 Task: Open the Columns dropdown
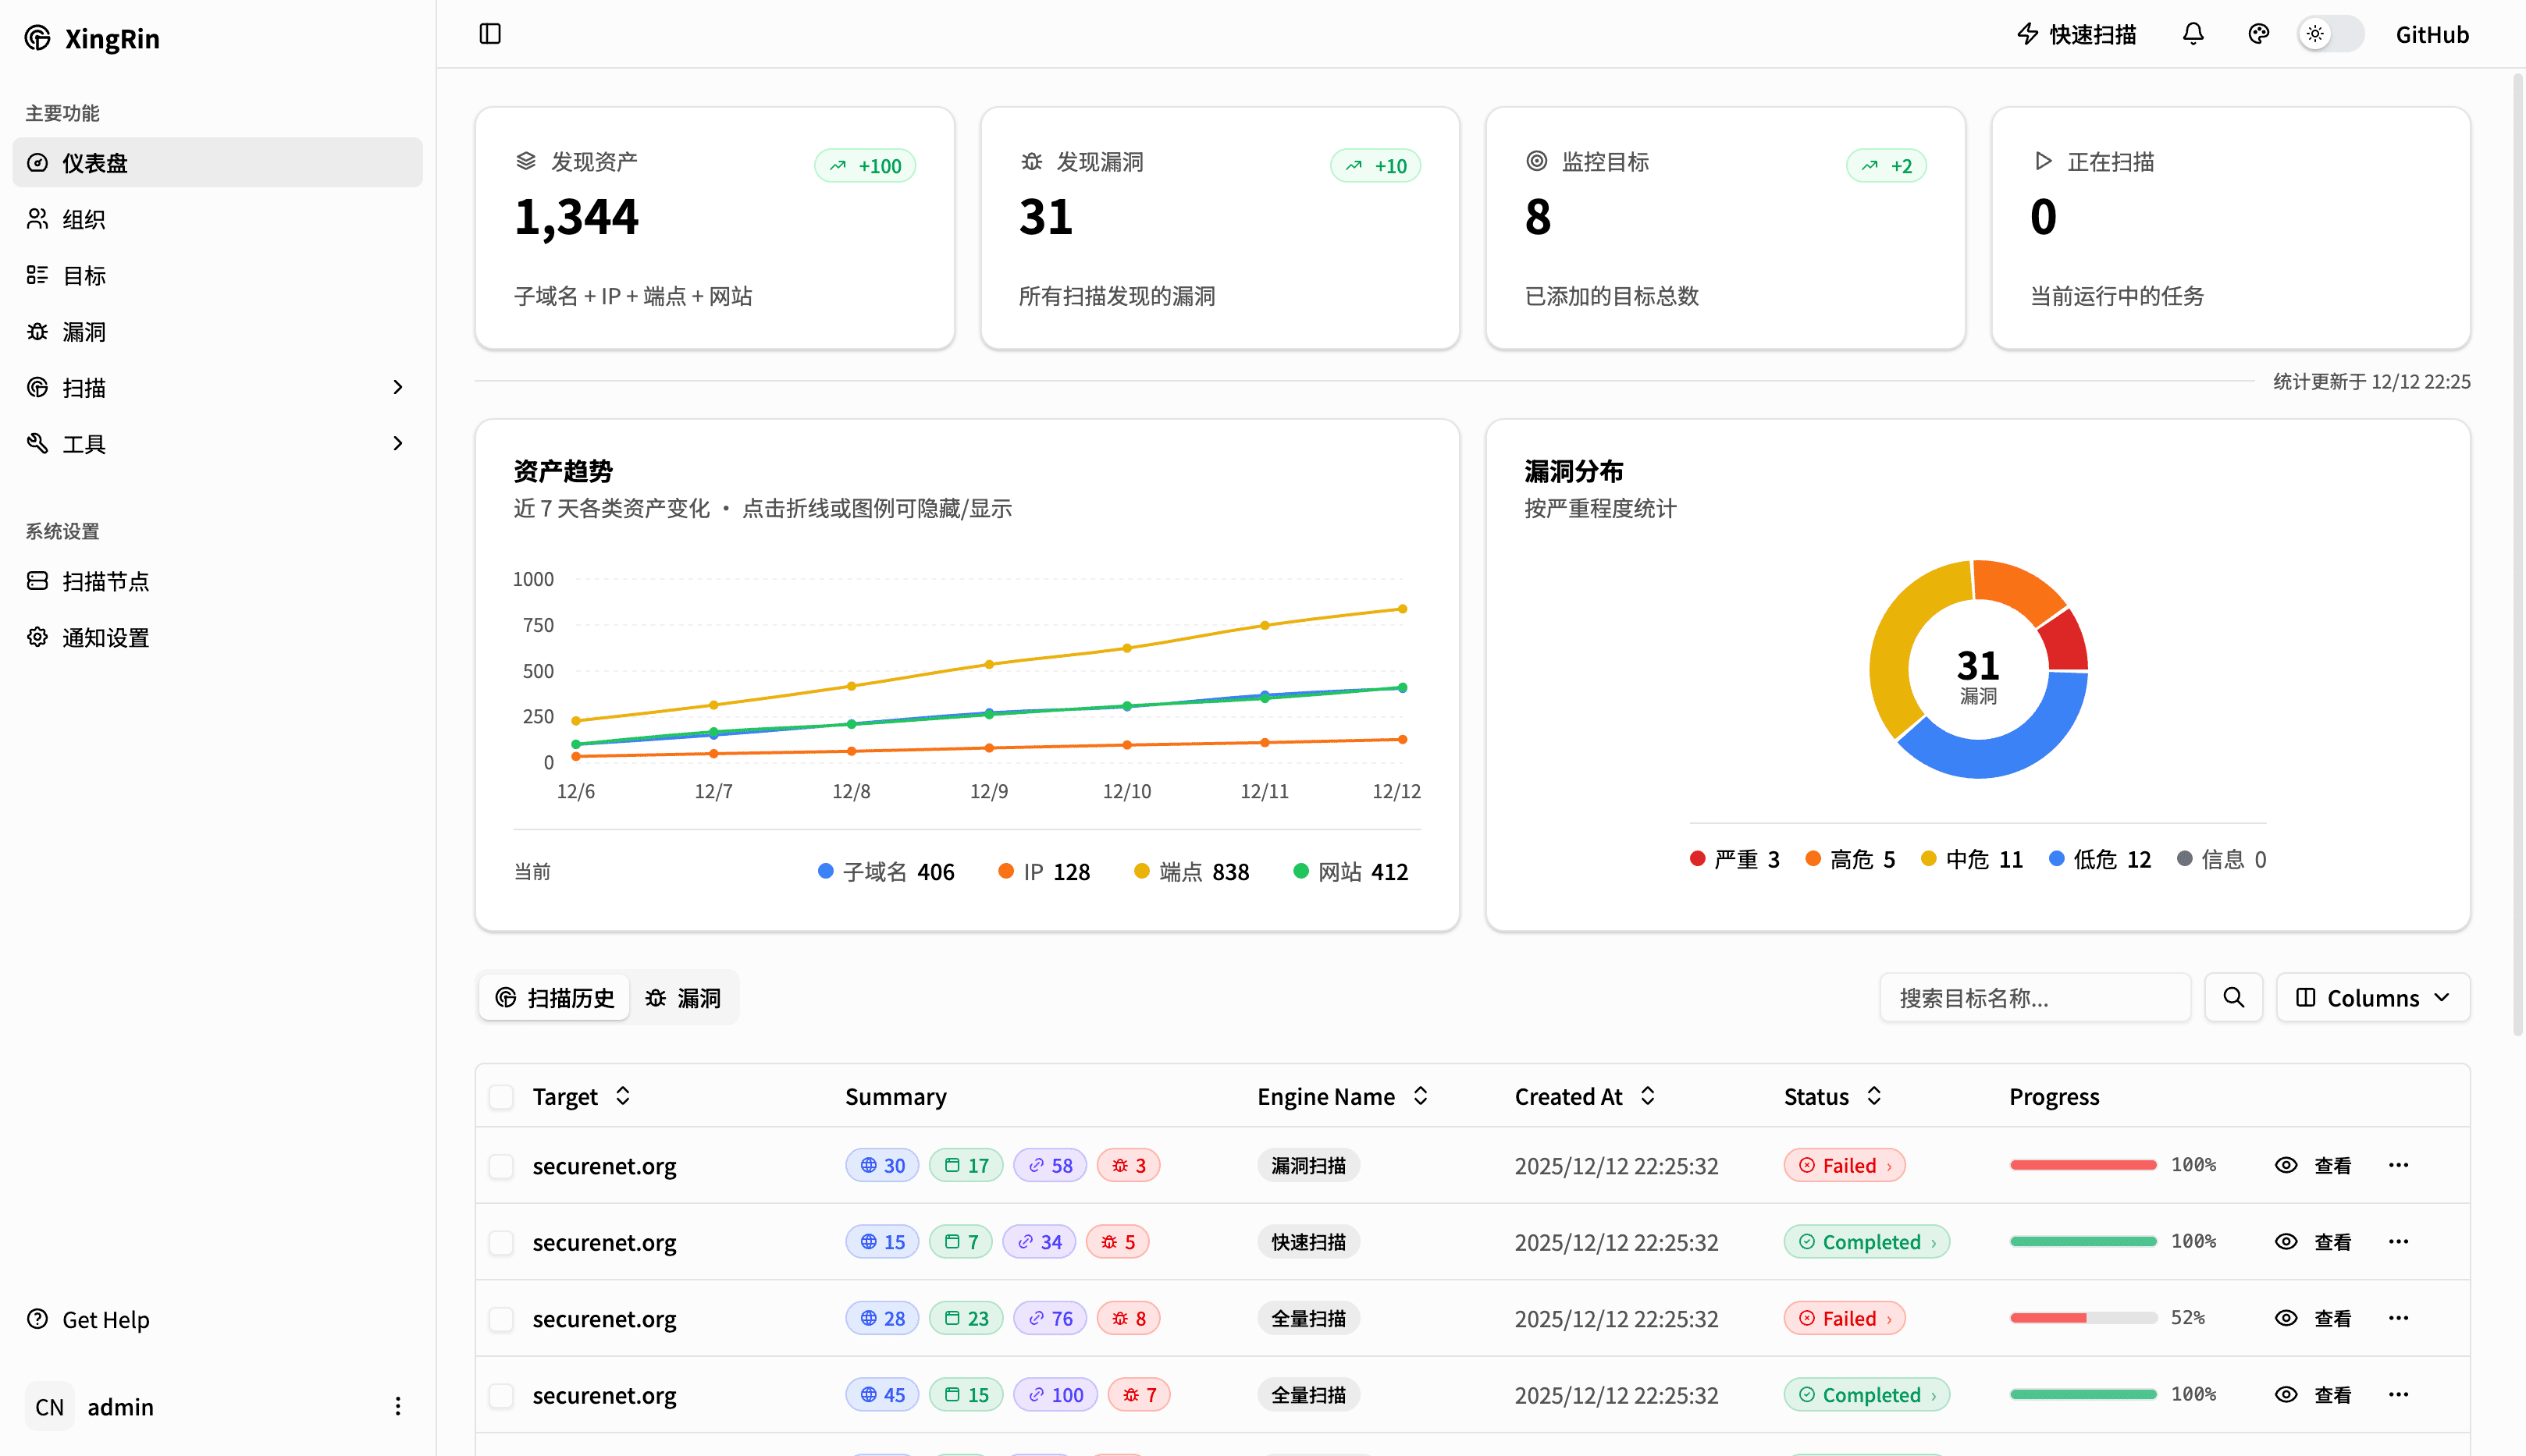point(2372,997)
